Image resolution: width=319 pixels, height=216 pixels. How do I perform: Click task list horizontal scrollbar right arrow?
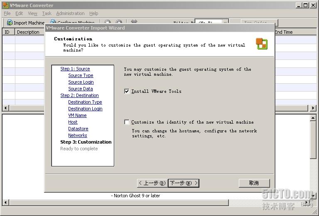(x=313, y=108)
